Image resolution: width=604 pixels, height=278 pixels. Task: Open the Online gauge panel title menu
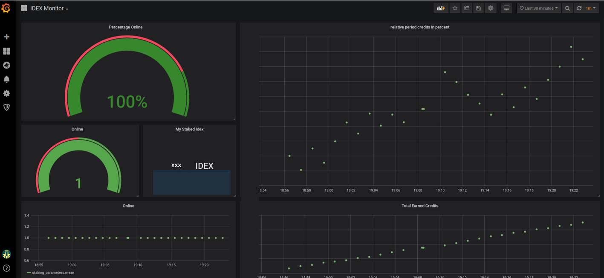point(77,129)
